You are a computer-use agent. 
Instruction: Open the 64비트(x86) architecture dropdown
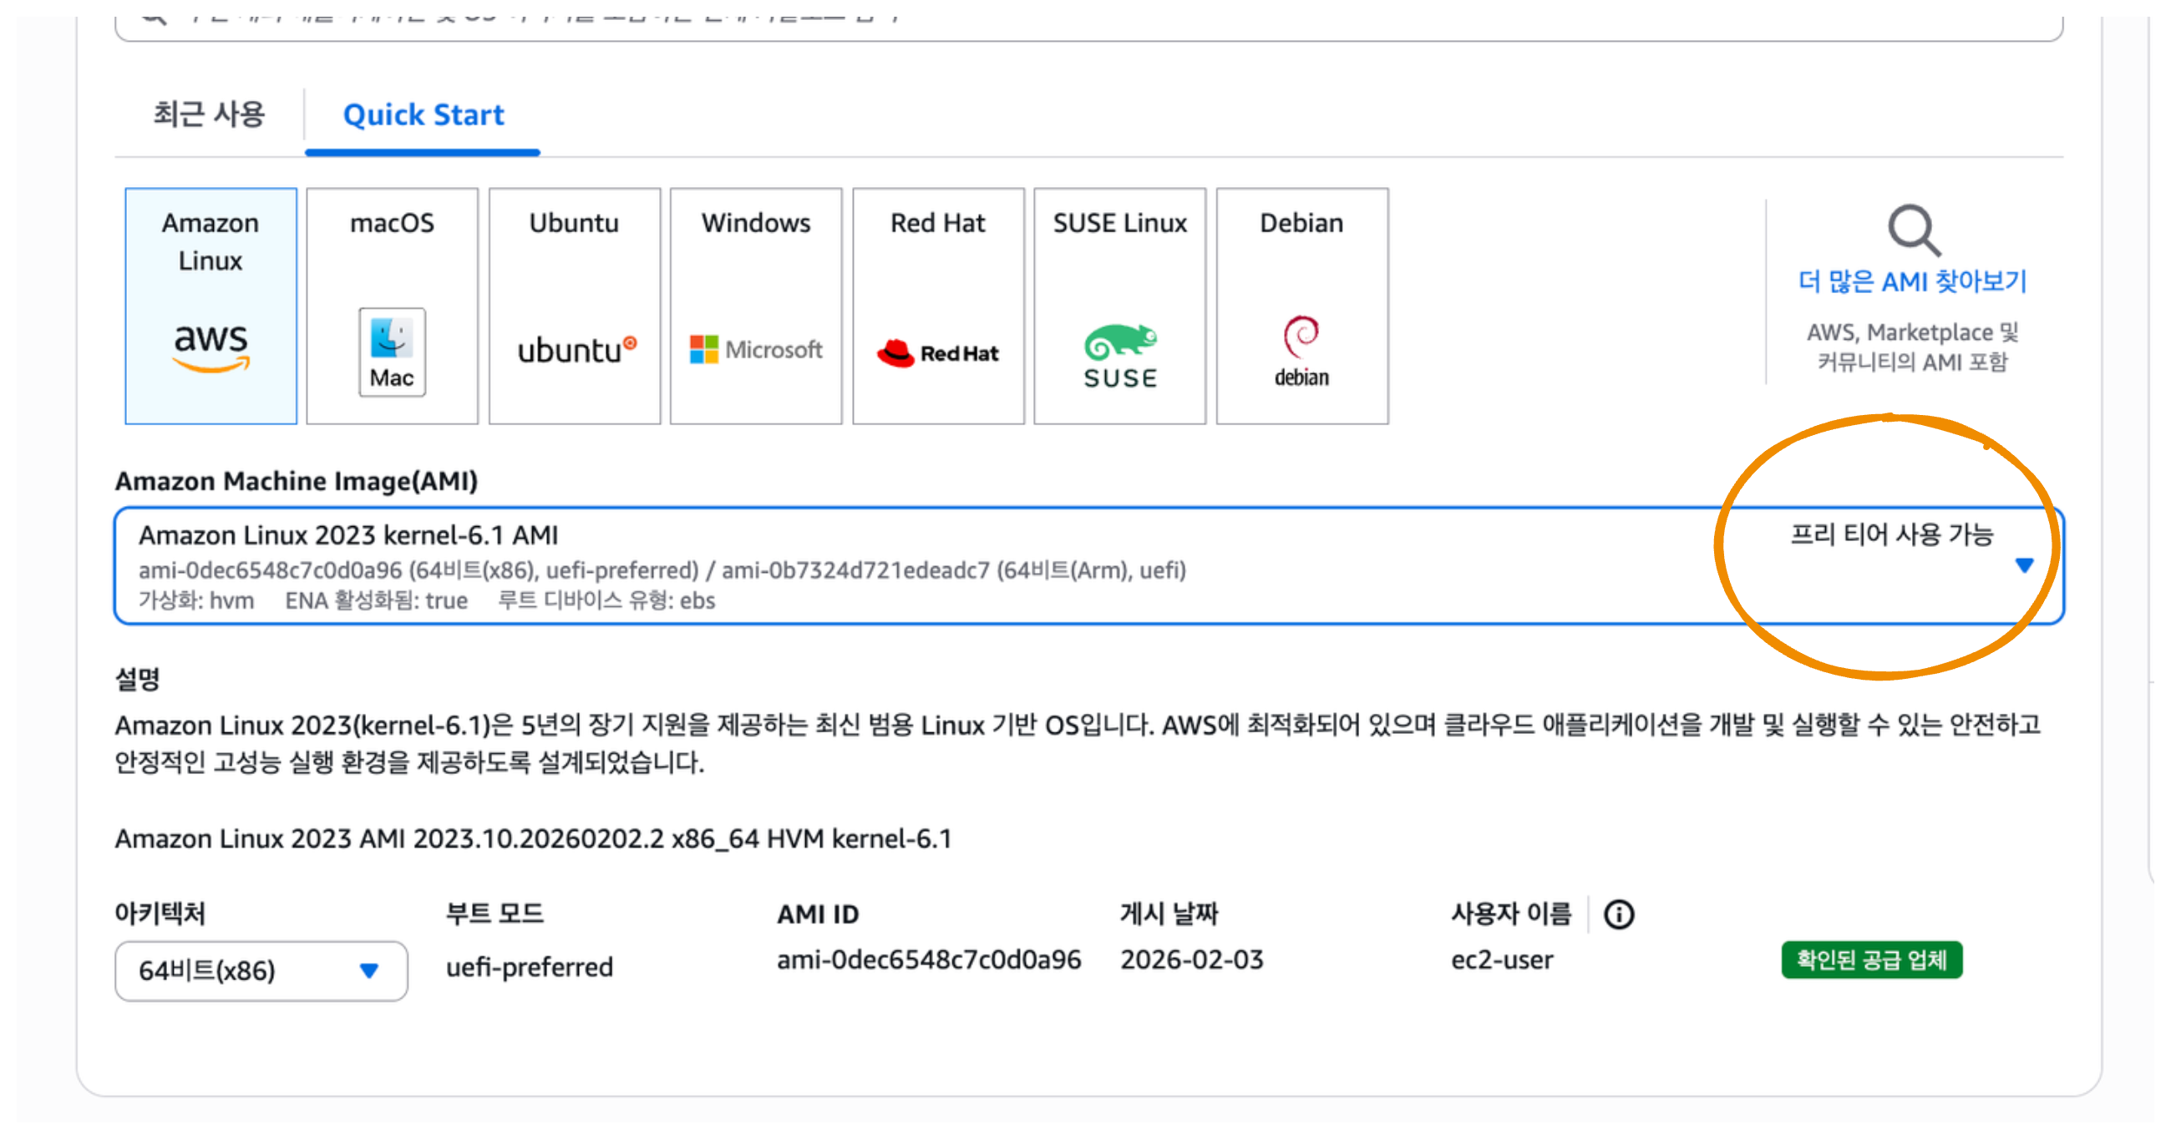click(x=261, y=970)
